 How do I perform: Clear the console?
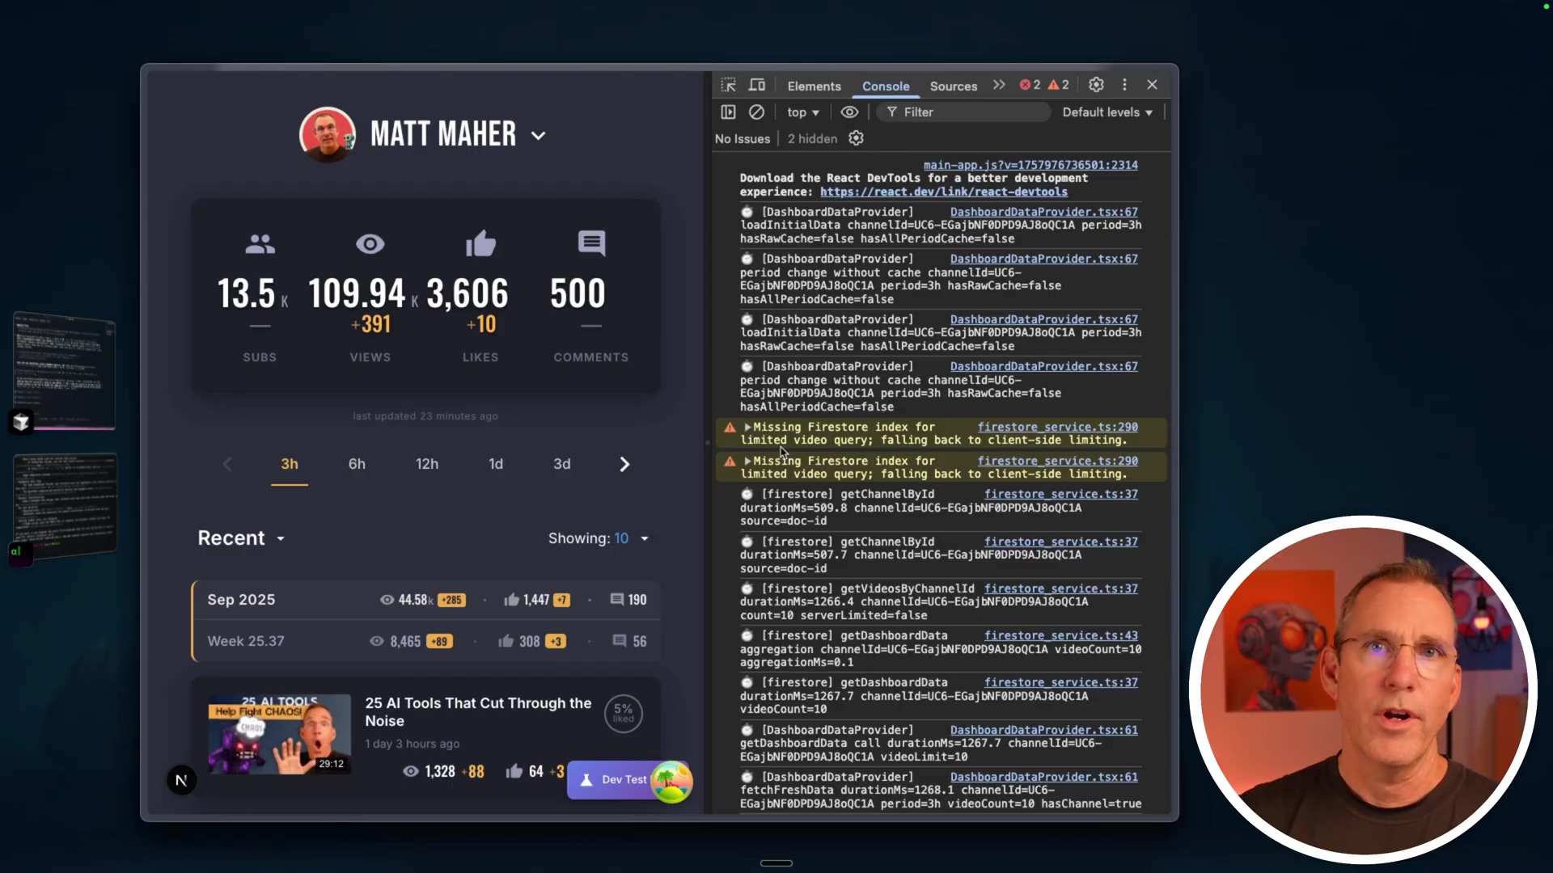pyautogui.click(x=756, y=112)
